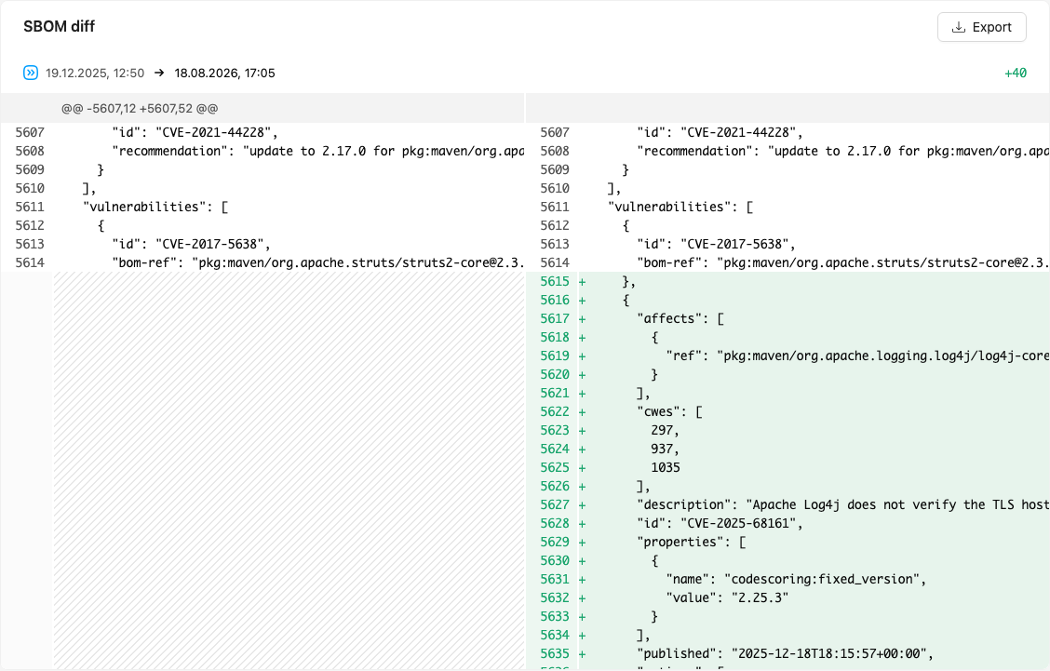The width and height of the screenshot is (1050, 671).
Task: Select the added "cwes": [ line
Action: tap(669, 412)
